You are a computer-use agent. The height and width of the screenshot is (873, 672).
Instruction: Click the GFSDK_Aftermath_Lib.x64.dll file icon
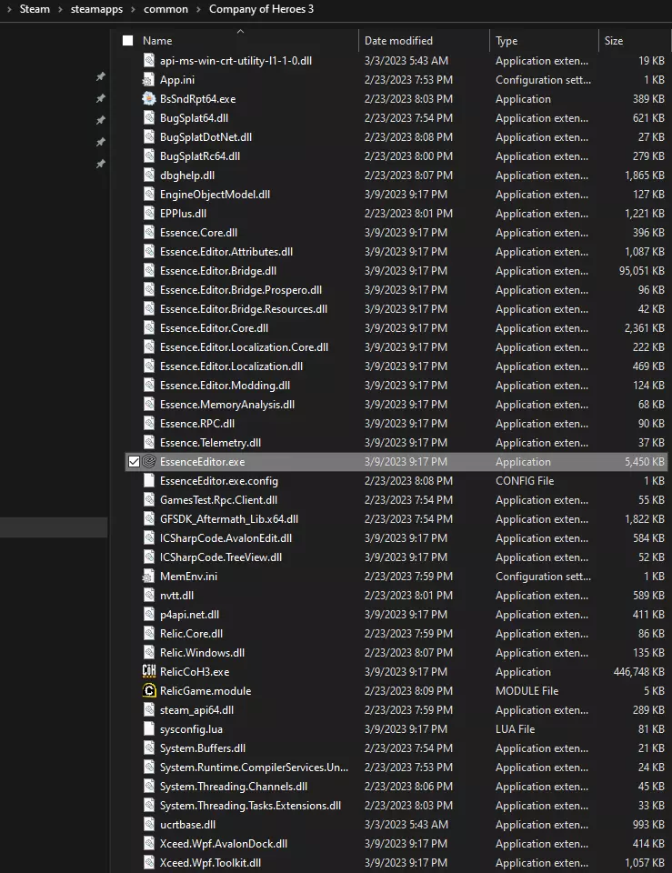(148, 519)
